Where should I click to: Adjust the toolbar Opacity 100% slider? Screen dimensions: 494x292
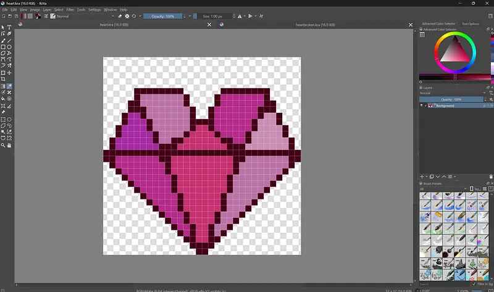(x=162, y=16)
